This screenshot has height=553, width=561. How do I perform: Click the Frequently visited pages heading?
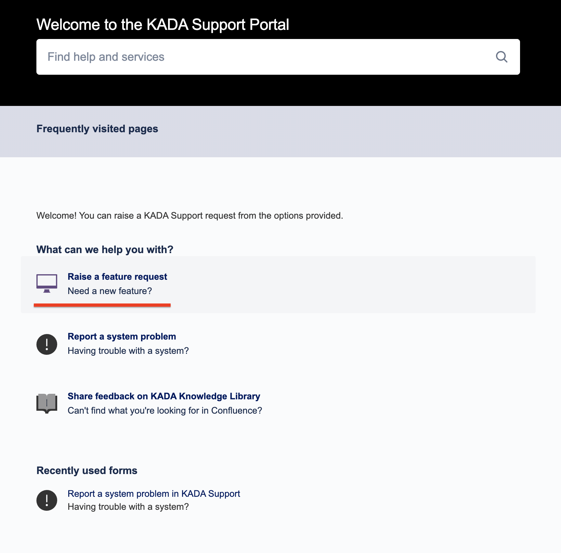click(97, 129)
